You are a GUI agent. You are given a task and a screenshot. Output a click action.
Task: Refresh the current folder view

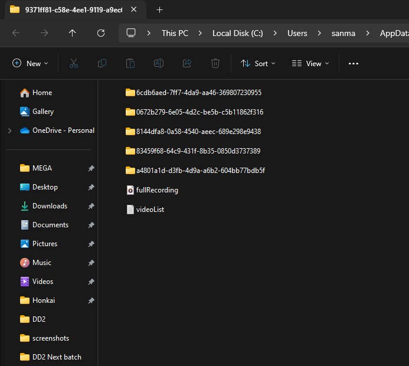pos(101,33)
